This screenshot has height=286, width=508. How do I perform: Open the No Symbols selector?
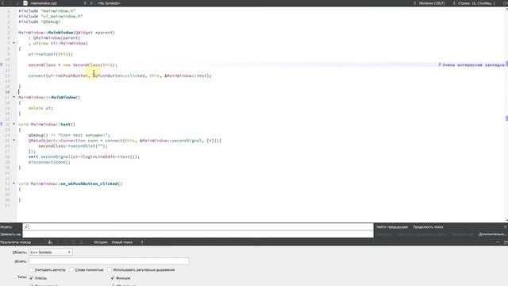pos(109,3)
